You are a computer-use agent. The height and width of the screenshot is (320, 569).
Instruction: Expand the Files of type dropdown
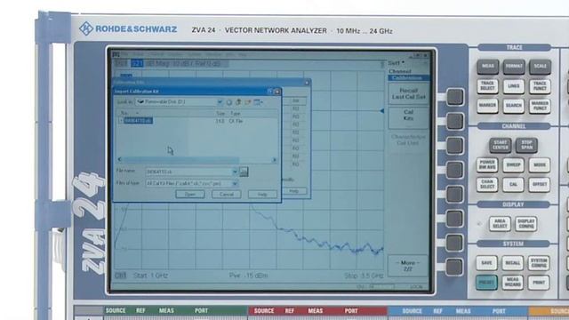235,184
